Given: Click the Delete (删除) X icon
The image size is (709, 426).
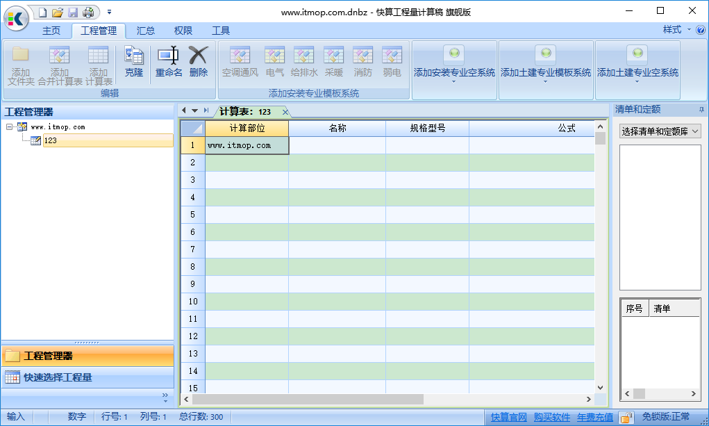Looking at the screenshot, I should point(199,56).
